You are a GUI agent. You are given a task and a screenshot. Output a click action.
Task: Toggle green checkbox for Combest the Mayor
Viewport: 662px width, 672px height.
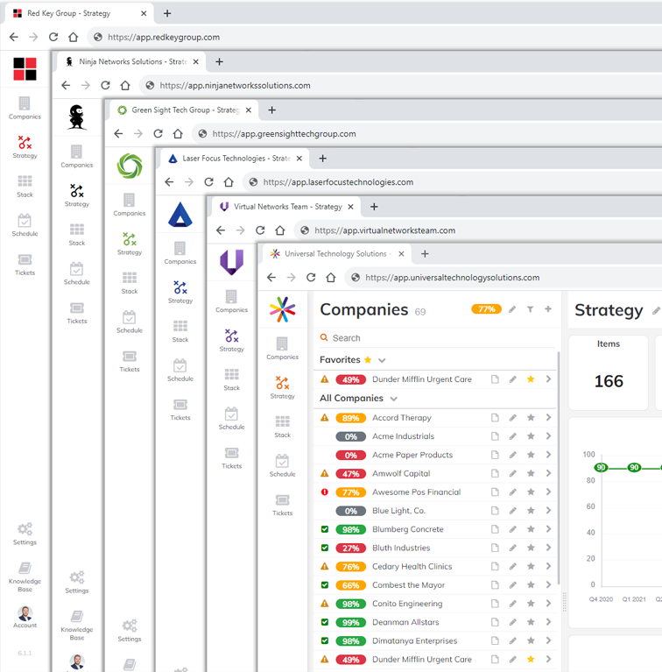click(325, 584)
